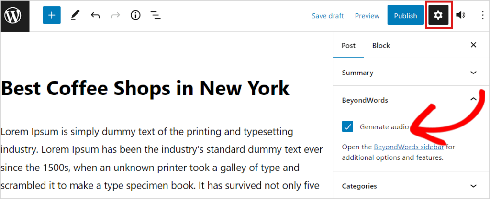
Task: Open document details info icon
Action: [135, 16]
